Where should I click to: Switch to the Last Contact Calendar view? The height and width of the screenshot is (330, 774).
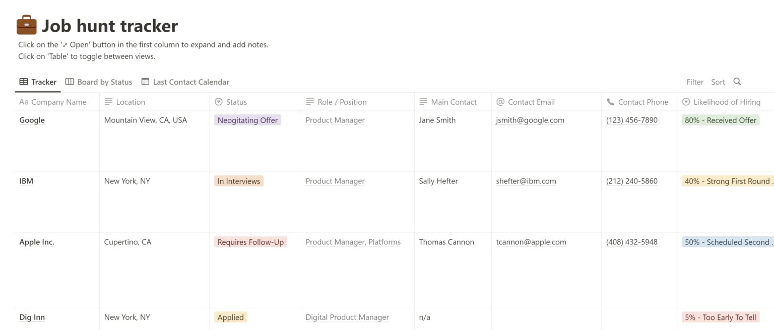(191, 81)
